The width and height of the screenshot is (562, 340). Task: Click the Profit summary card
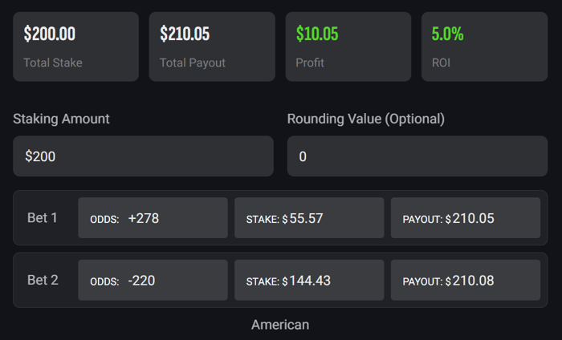click(x=348, y=47)
